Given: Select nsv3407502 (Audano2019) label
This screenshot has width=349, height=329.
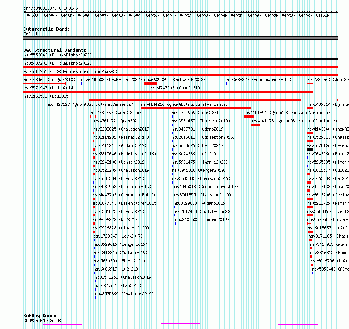Looking at the screenshot, I should (202, 220).
